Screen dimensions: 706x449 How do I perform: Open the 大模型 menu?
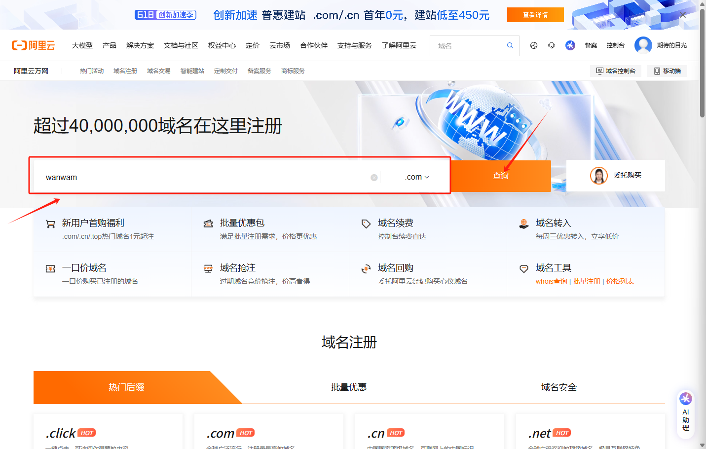[82, 45]
